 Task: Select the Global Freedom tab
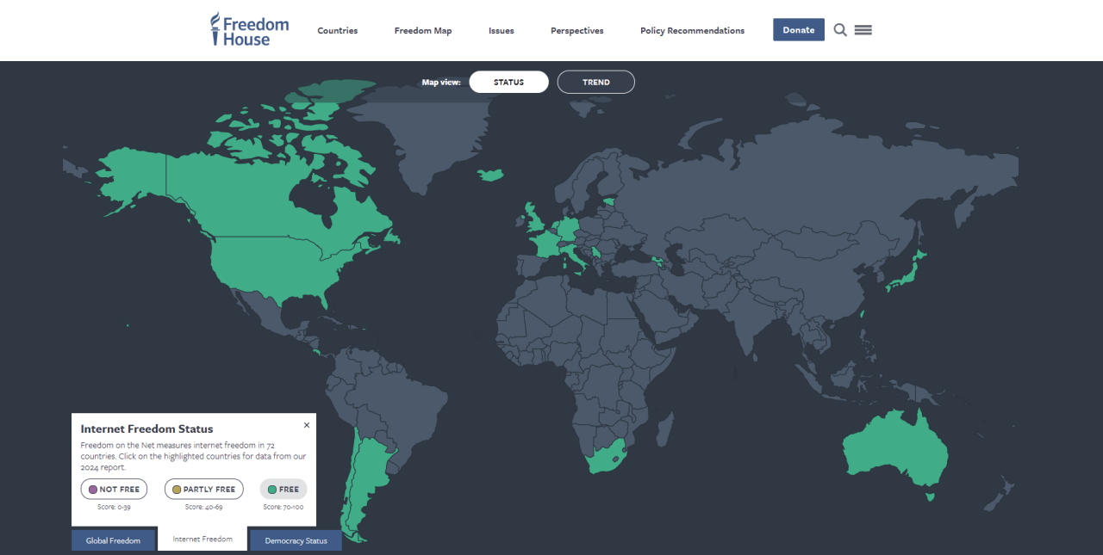click(x=113, y=540)
